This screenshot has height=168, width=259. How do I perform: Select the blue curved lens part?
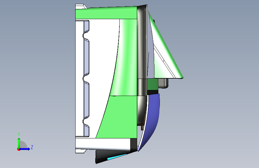click(153, 119)
